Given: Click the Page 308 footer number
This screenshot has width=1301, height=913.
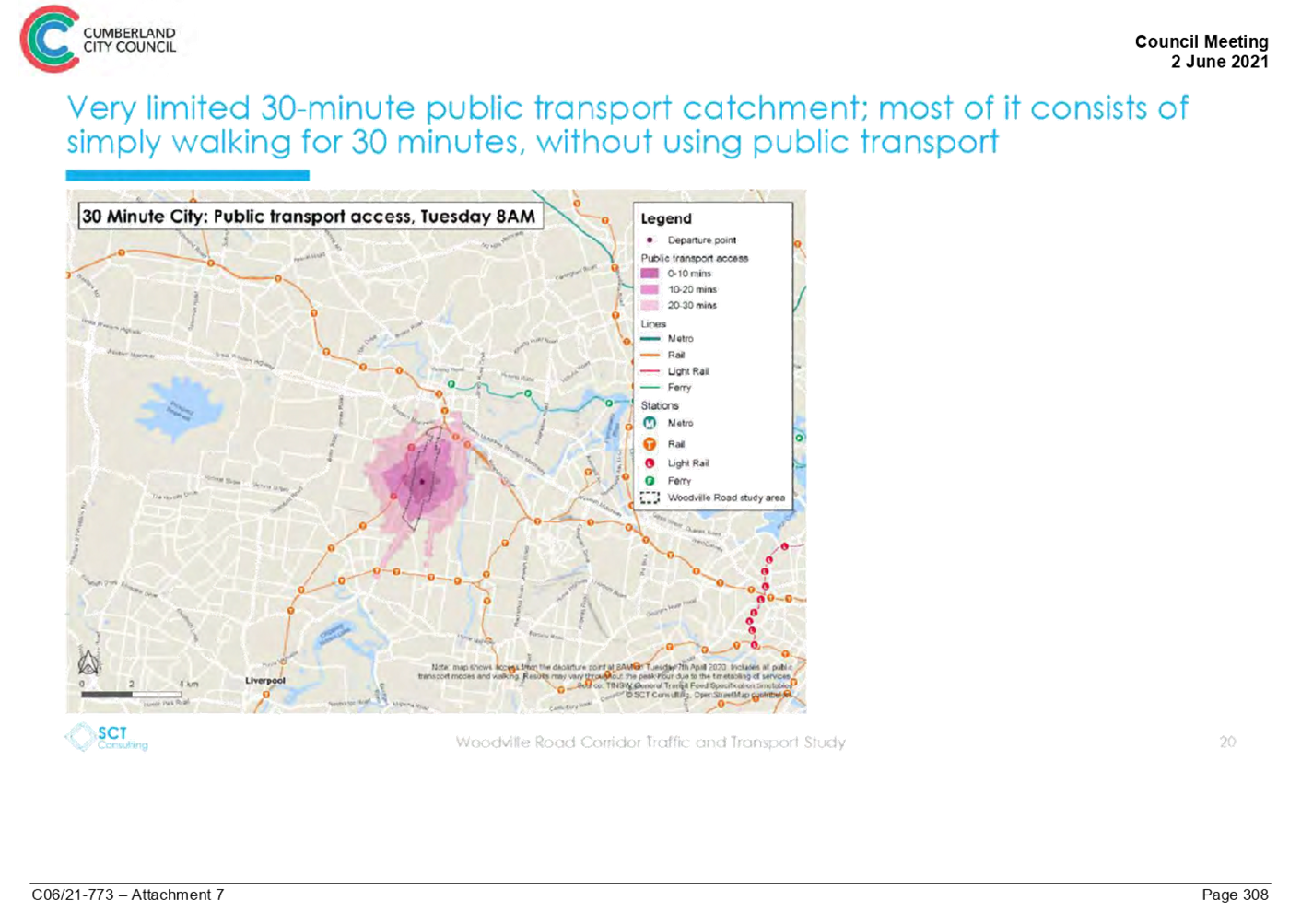Looking at the screenshot, I should [x=1235, y=894].
